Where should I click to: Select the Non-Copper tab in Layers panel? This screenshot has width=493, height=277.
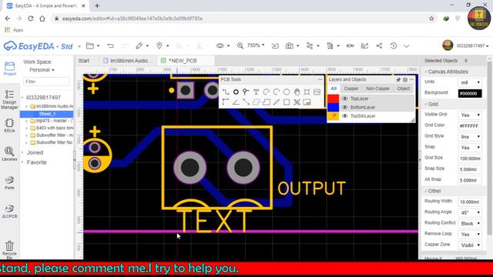[377, 88]
